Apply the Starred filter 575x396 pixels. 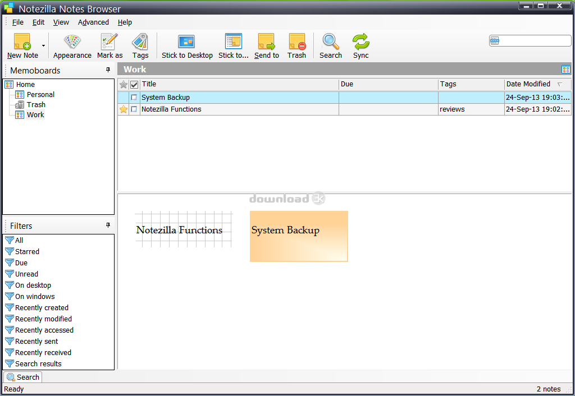[x=27, y=252]
